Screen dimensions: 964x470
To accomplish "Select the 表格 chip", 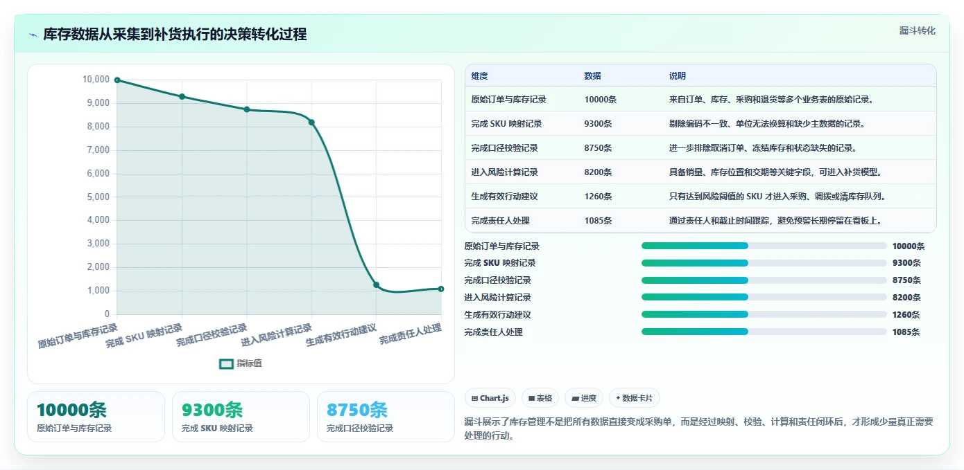I will click(540, 398).
